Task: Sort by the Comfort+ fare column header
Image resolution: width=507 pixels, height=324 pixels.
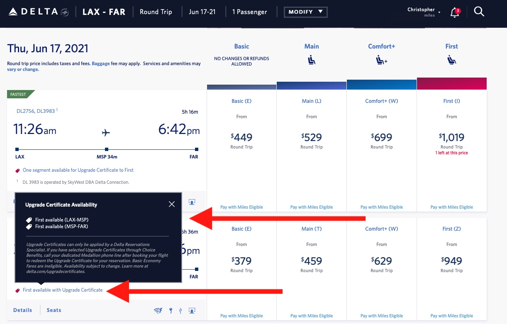Action: (x=382, y=46)
